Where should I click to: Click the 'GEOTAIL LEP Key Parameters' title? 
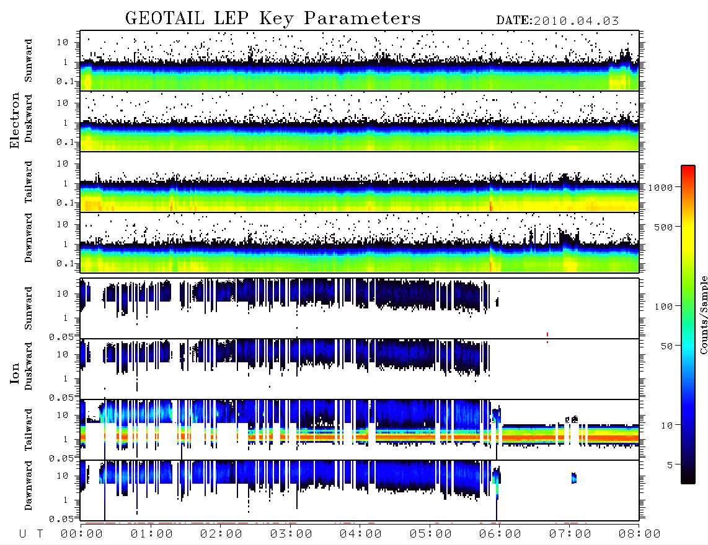(x=273, y=19)
